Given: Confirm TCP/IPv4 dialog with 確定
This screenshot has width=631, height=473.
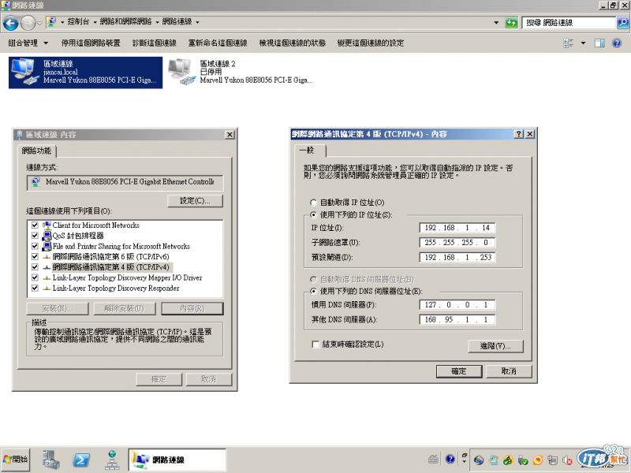Looking at the screenshot, I should pos(459,371).
